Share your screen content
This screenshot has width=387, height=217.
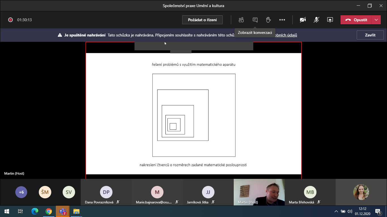(x=330, y=20)
